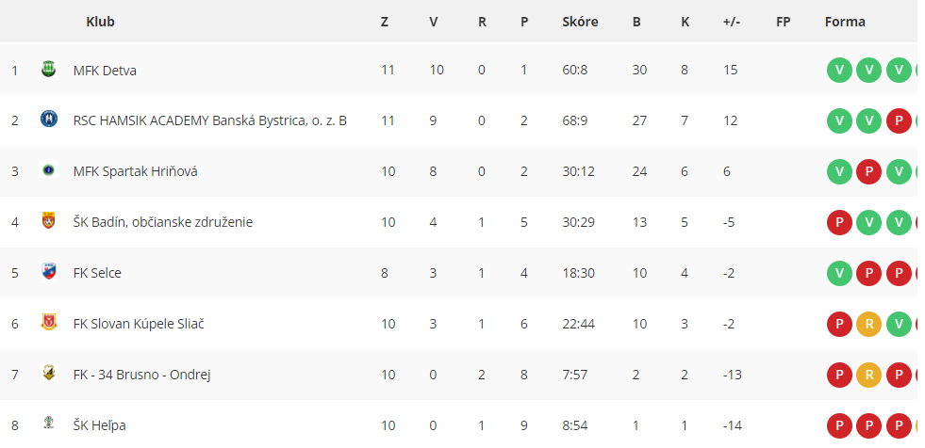Click yellow R badge in Brusno row
The image size is (925, 448).
click(x=869, y=375)
